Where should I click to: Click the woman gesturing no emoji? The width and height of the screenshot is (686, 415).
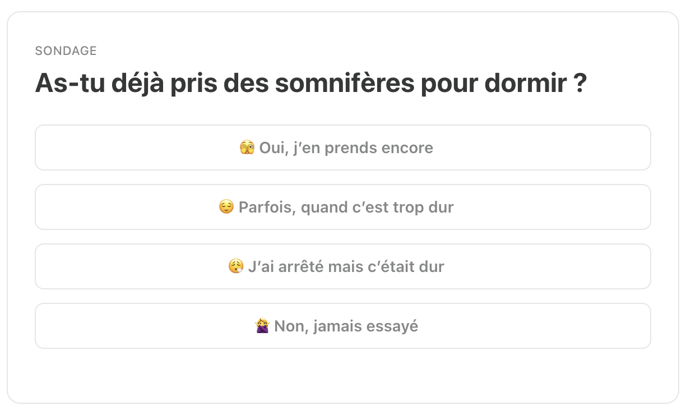262,326
